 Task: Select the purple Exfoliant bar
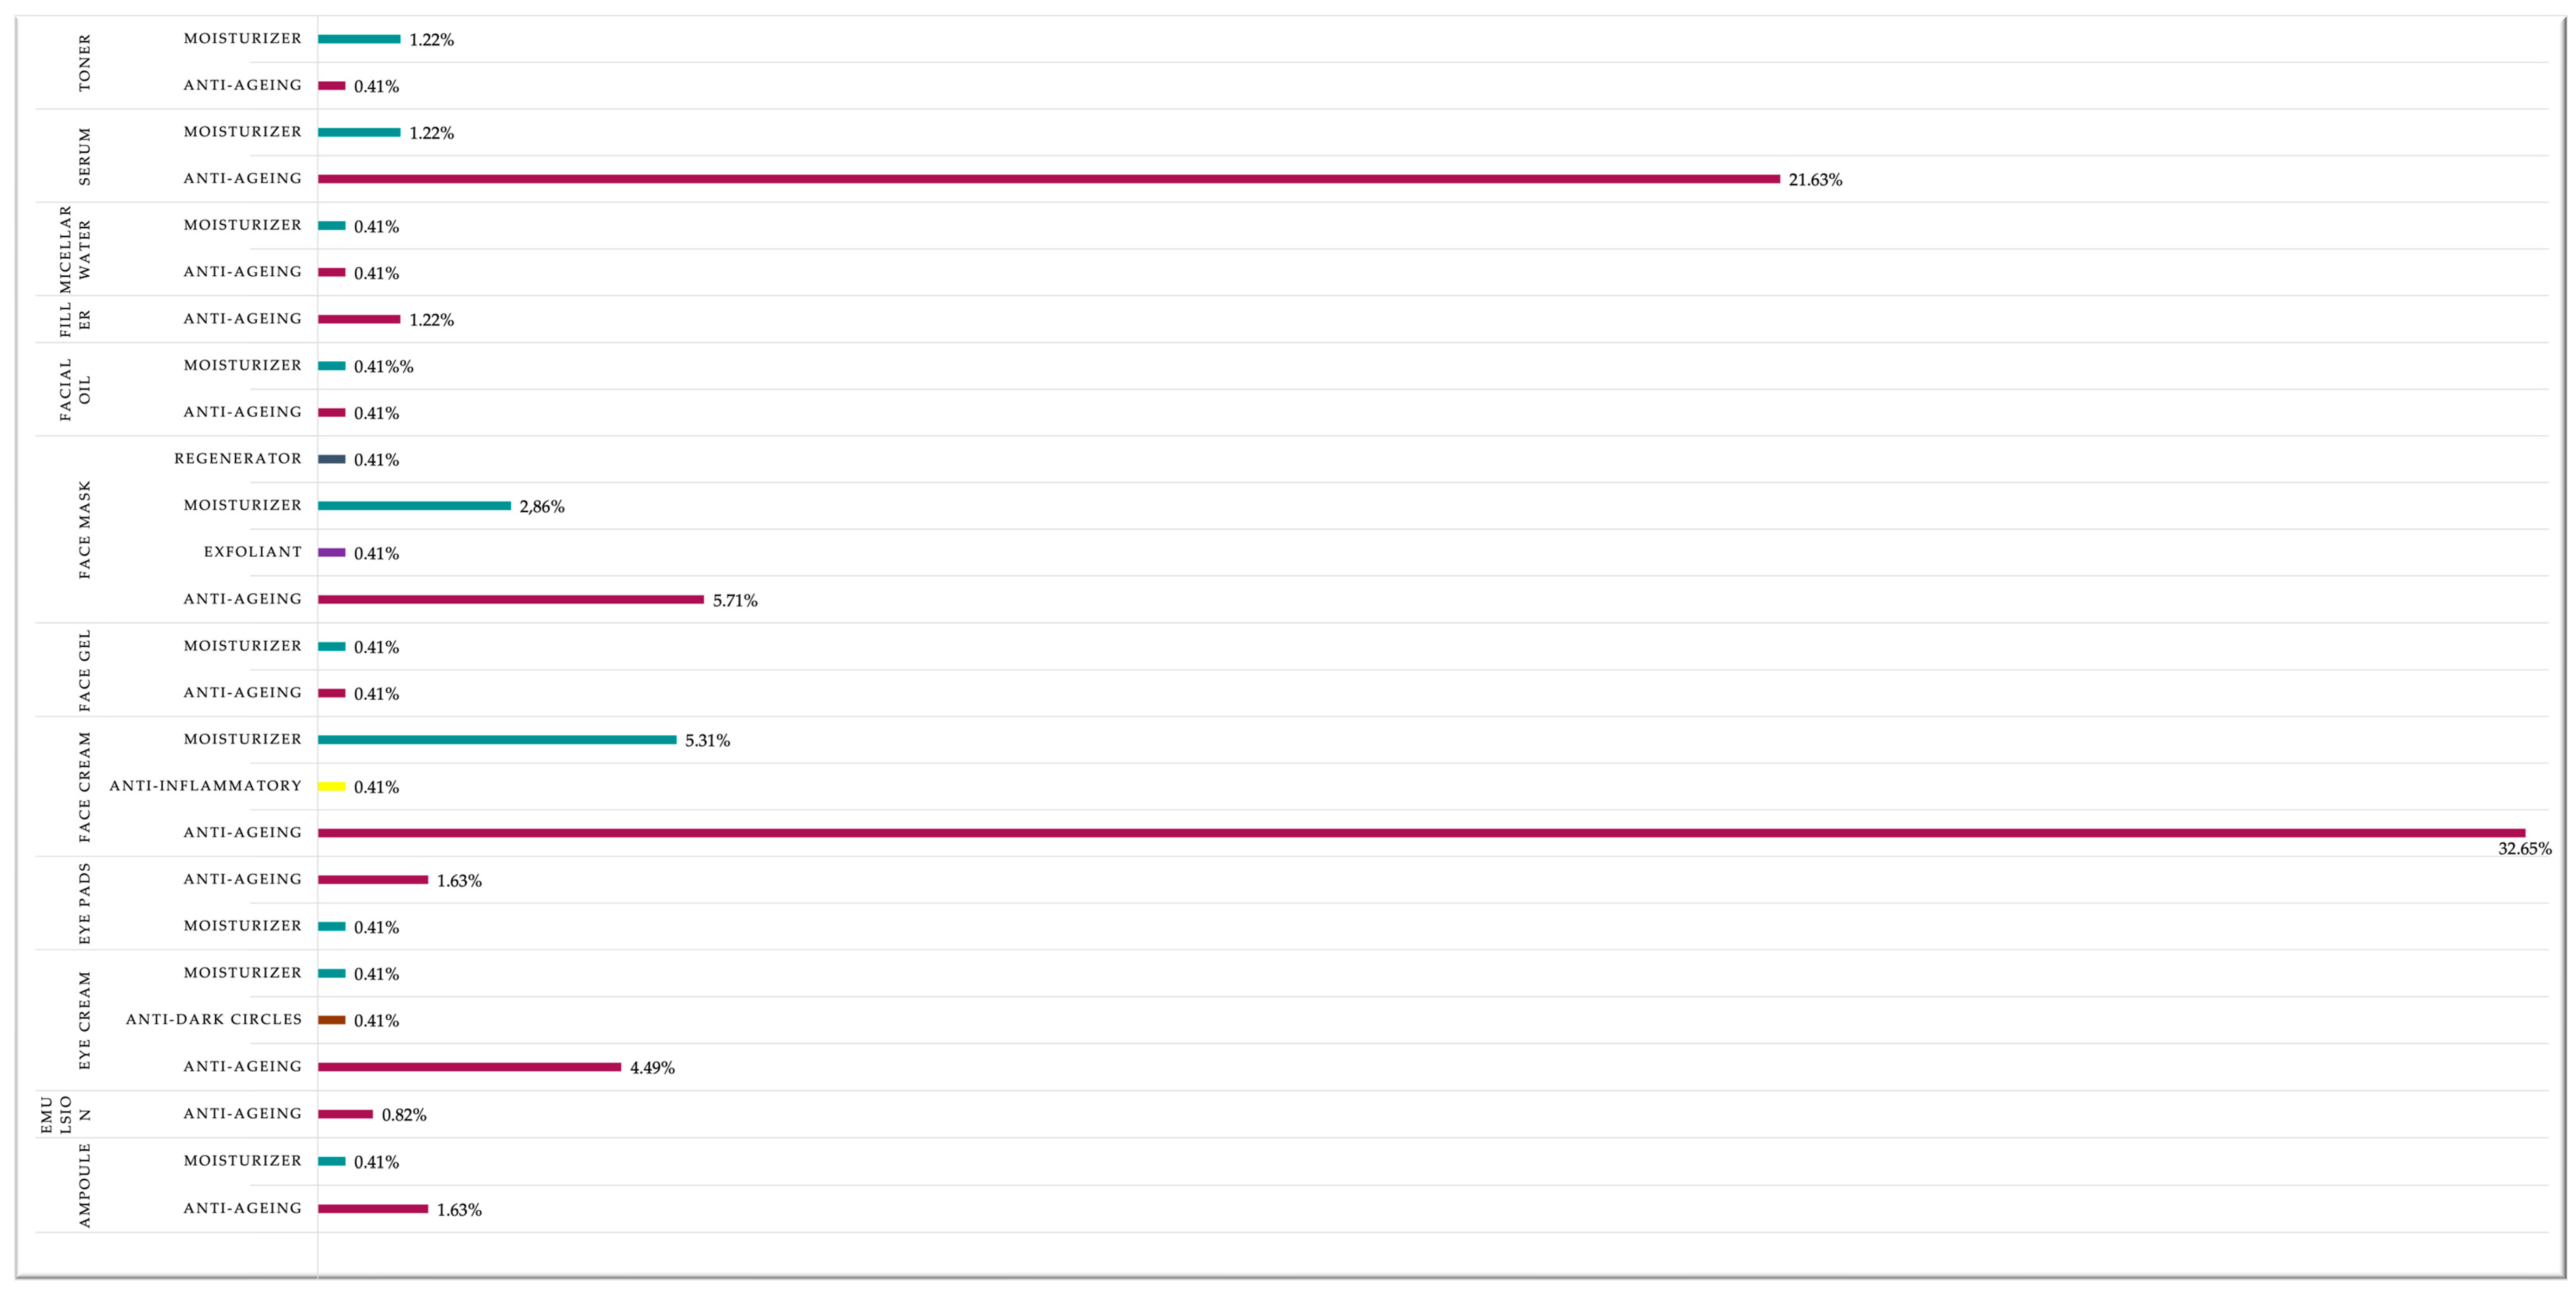pos(332,552)
